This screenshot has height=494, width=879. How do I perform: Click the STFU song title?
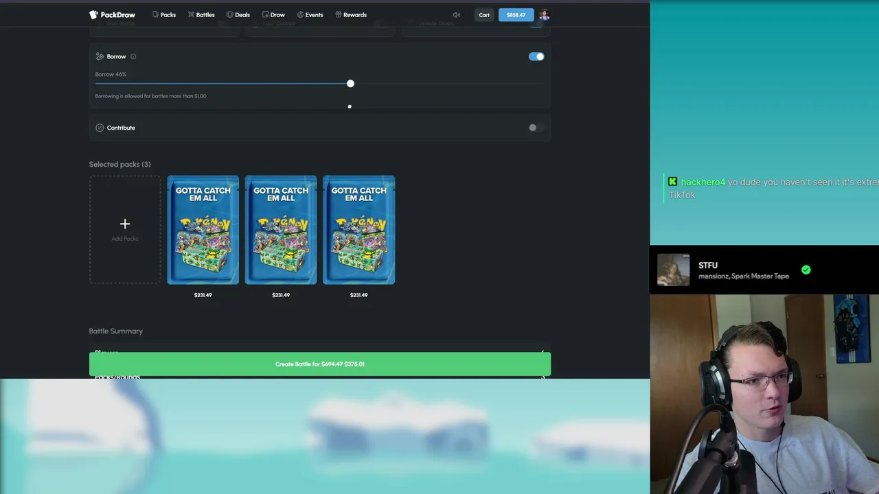(708, 265)
